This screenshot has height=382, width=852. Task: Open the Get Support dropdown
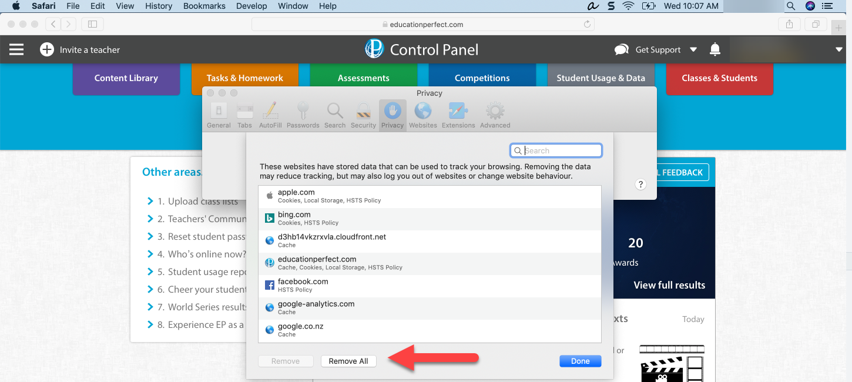[x=656, y=50]
